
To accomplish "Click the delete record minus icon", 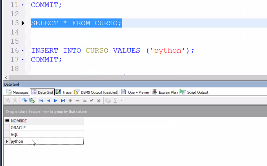I will coord(78,100).
